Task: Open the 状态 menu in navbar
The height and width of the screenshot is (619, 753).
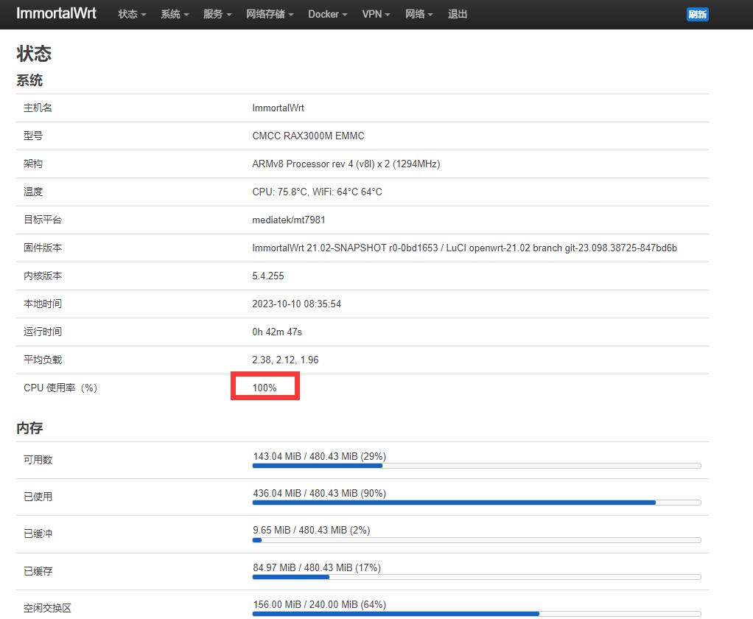Action: 132,15
